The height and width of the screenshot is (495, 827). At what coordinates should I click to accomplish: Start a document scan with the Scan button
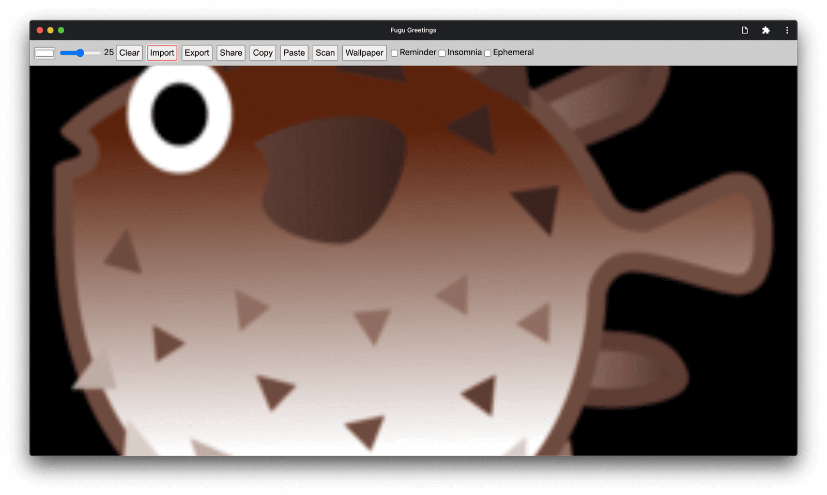[x=325, y=53]
